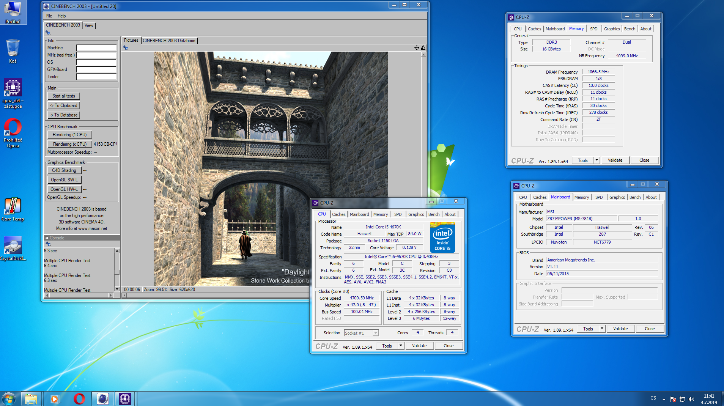Click the Windows Start orb
Screen dimensions: 724x406
pos(9,399)
